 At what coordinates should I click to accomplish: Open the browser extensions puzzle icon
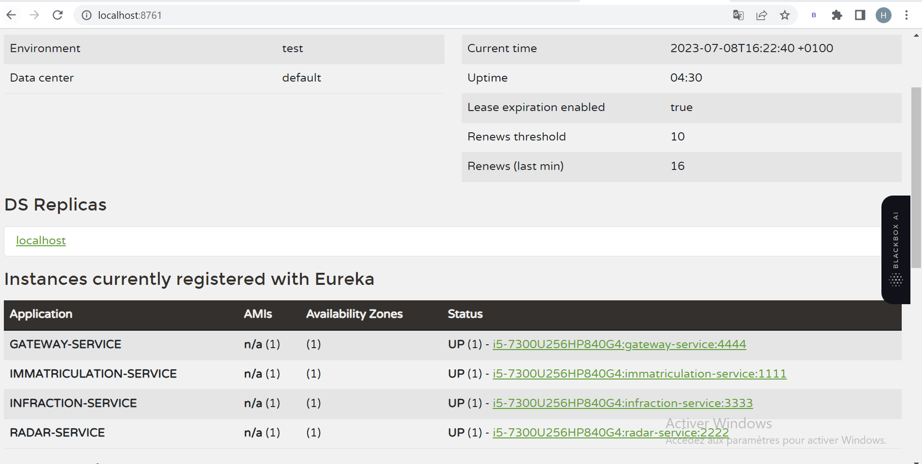point(837,15)
